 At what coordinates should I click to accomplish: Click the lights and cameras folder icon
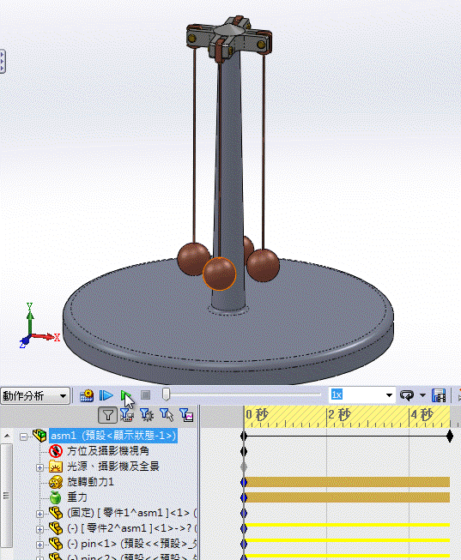[x=56, y=467]
